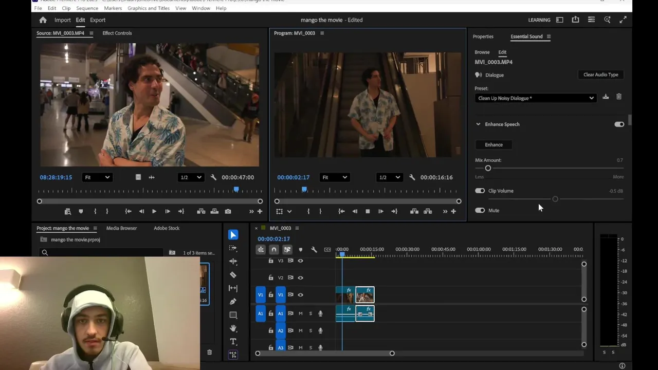This screenshot has width=658, height=370.
Task: Click the LEARNING workspace label
Action: [x=539, y=20]
